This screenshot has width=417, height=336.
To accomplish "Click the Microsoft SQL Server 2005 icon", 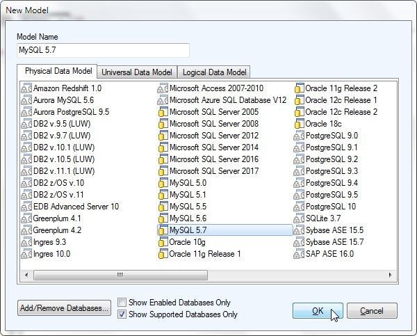I will pos(163,112).
